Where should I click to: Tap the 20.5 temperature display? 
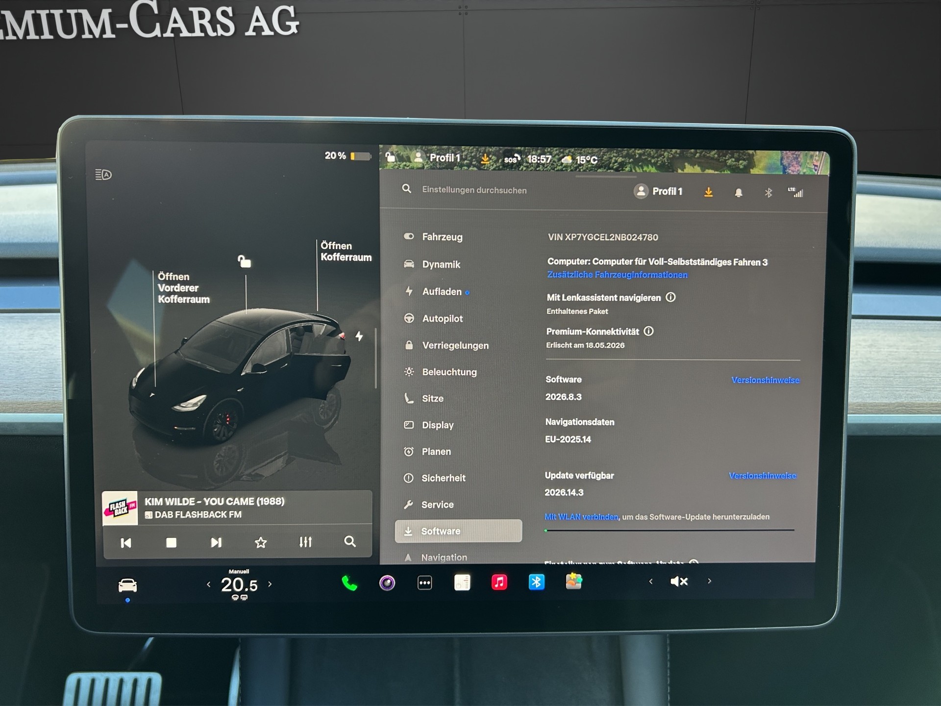pos(239,585)
